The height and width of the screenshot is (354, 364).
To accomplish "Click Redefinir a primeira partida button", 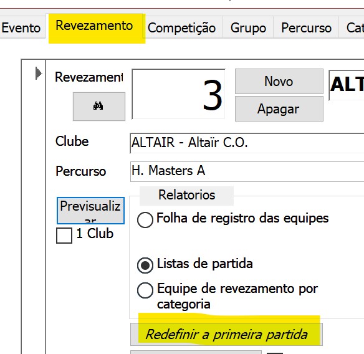I will pos(226,334).
